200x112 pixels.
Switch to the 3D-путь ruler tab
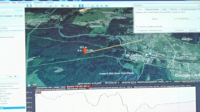point(174,9)
